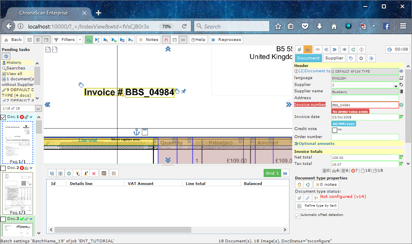
Task: Open the Notes button
Action: (x=148, y=40)
